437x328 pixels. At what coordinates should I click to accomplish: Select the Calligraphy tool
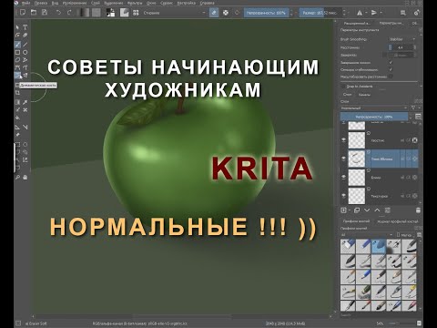(x=25, y=36)
